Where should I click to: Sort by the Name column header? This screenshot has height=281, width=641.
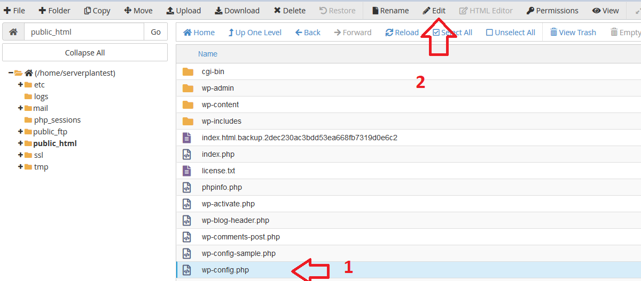coord(208,54)
